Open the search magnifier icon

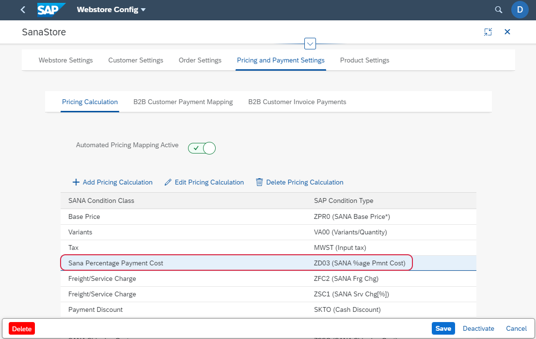(498, 10)
